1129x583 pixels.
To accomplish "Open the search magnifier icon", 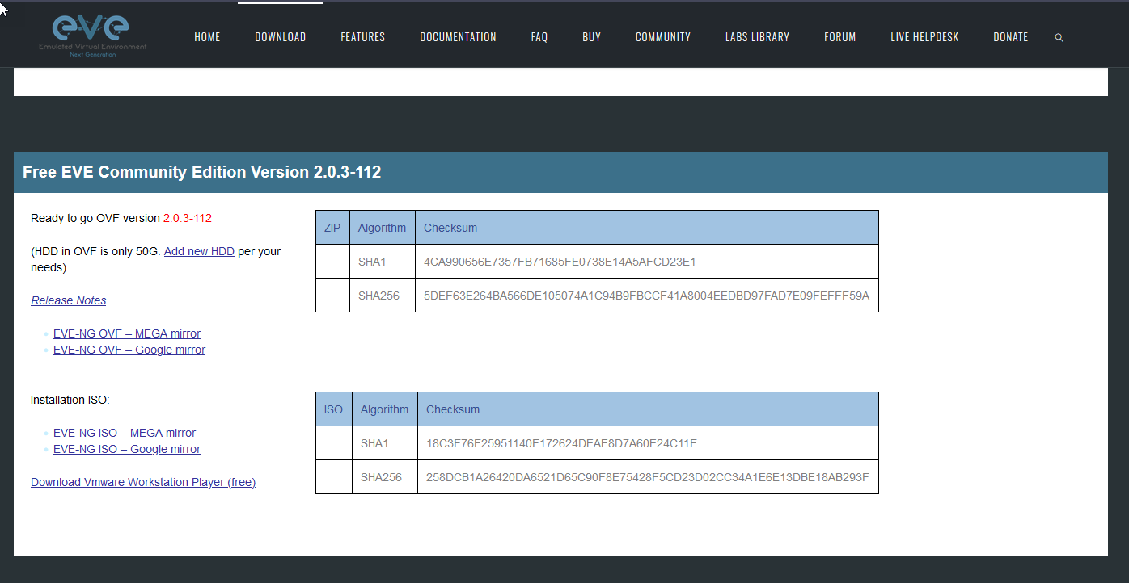I will [x=1059, y=38].
